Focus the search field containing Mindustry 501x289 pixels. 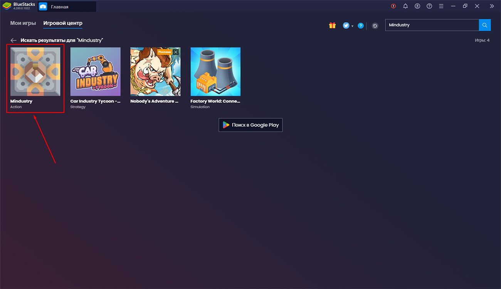[432, 25]
